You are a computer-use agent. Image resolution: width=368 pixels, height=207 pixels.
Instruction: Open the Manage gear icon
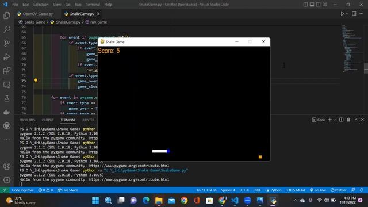tap(7, 180)
